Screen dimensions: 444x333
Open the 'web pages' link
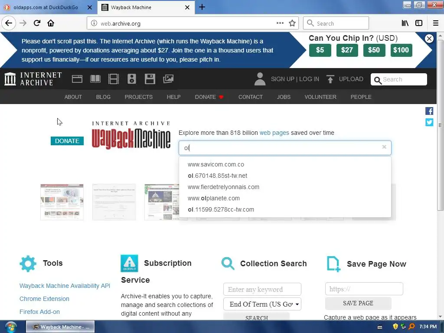click(274, 133)
